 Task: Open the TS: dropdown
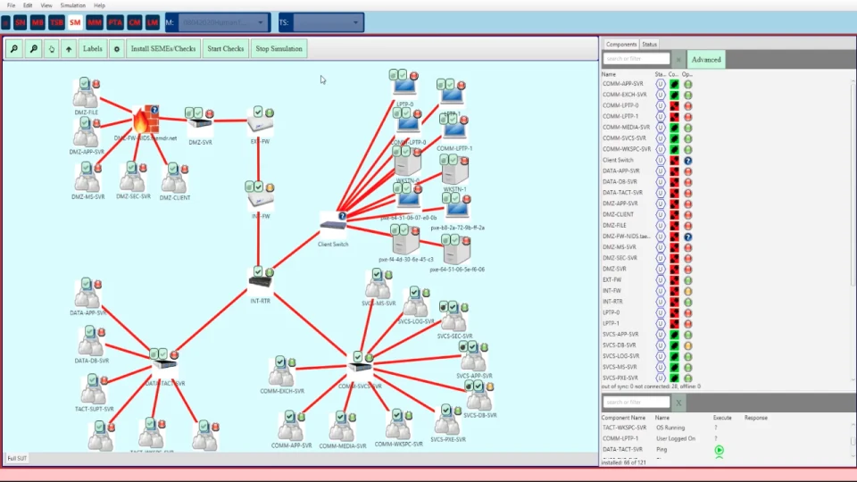tap(328, 22)
